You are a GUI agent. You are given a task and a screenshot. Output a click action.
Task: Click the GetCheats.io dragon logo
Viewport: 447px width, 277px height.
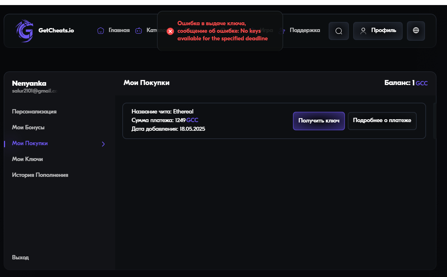24,31
